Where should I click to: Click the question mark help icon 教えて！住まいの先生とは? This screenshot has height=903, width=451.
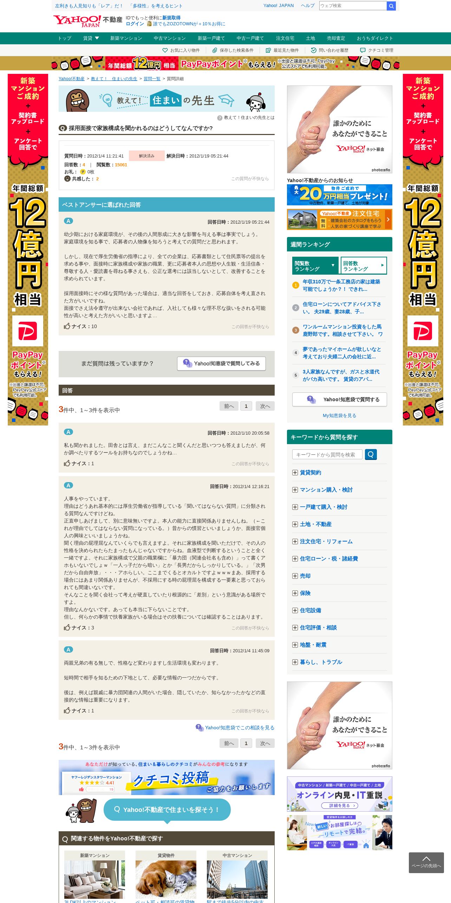(x=220, y=118)
